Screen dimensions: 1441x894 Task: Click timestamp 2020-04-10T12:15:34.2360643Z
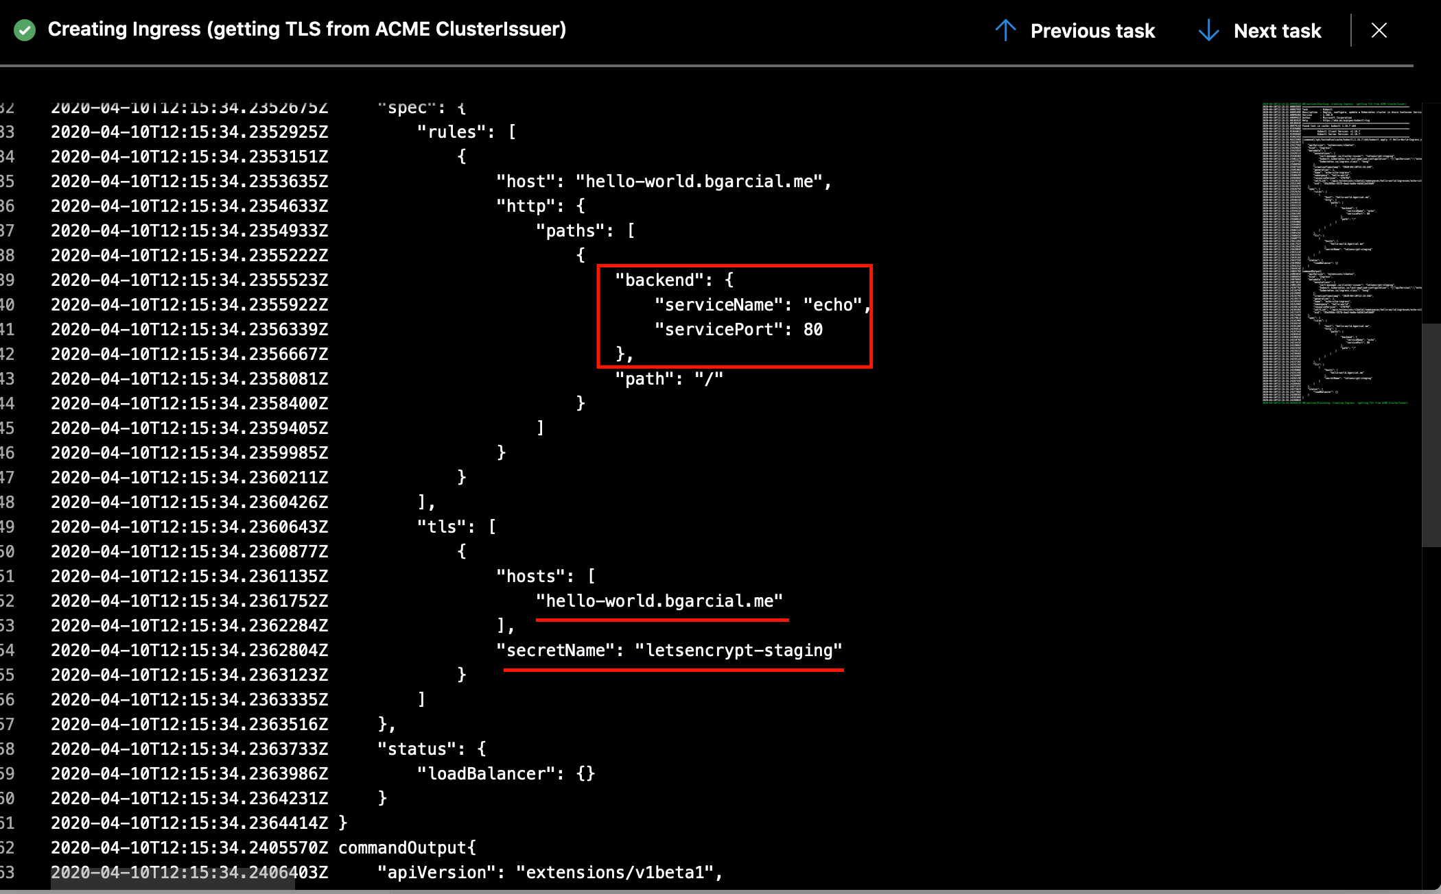pyautogui.click(x=189, y=527)
